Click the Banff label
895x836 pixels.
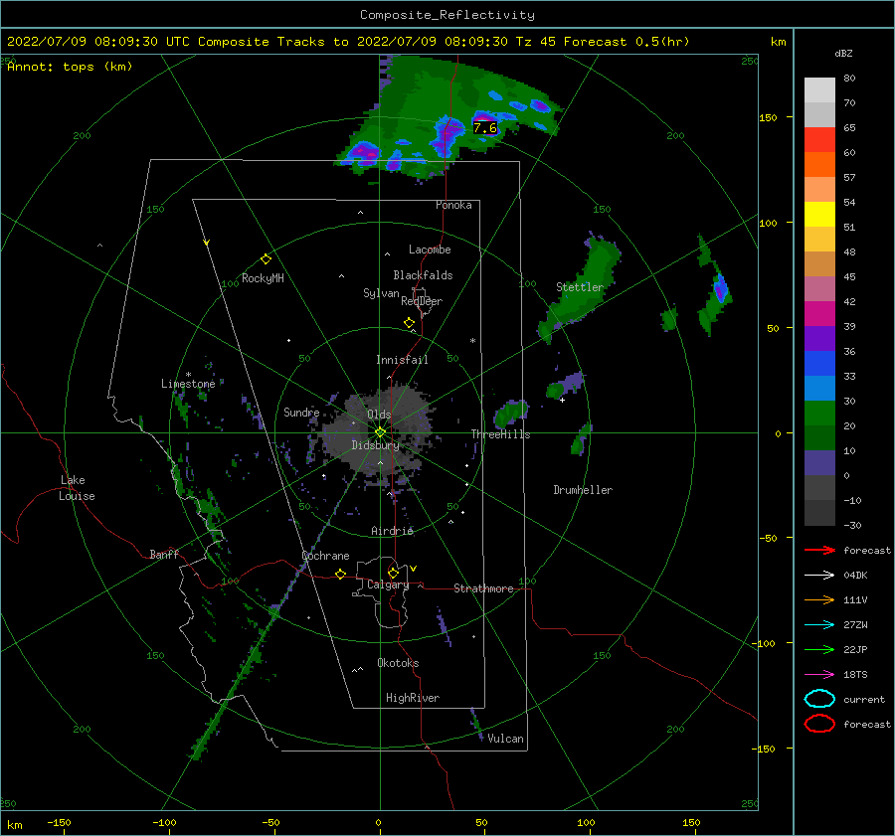tap(164, 554)
